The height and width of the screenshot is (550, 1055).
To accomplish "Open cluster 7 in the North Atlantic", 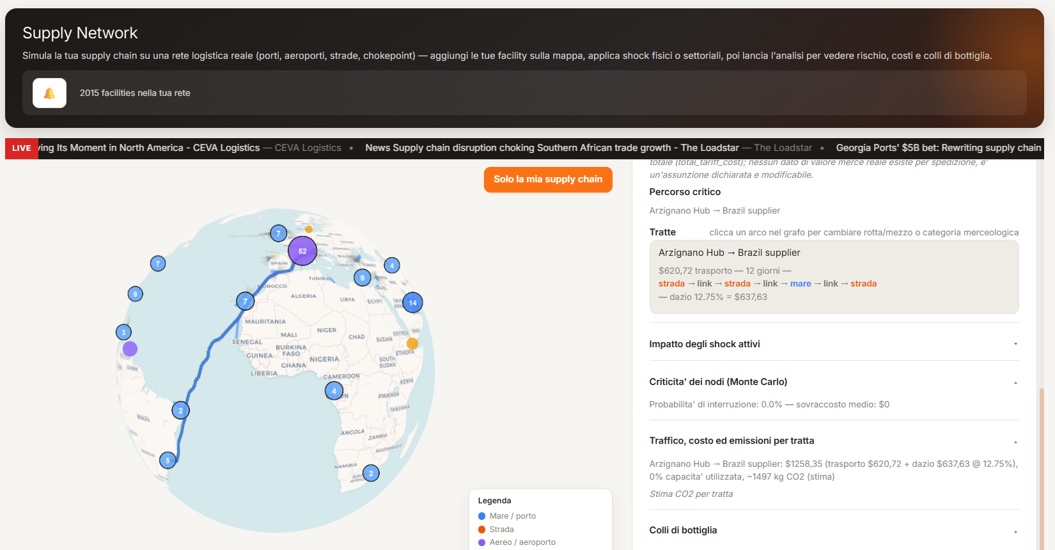I will tap(158, 263).
